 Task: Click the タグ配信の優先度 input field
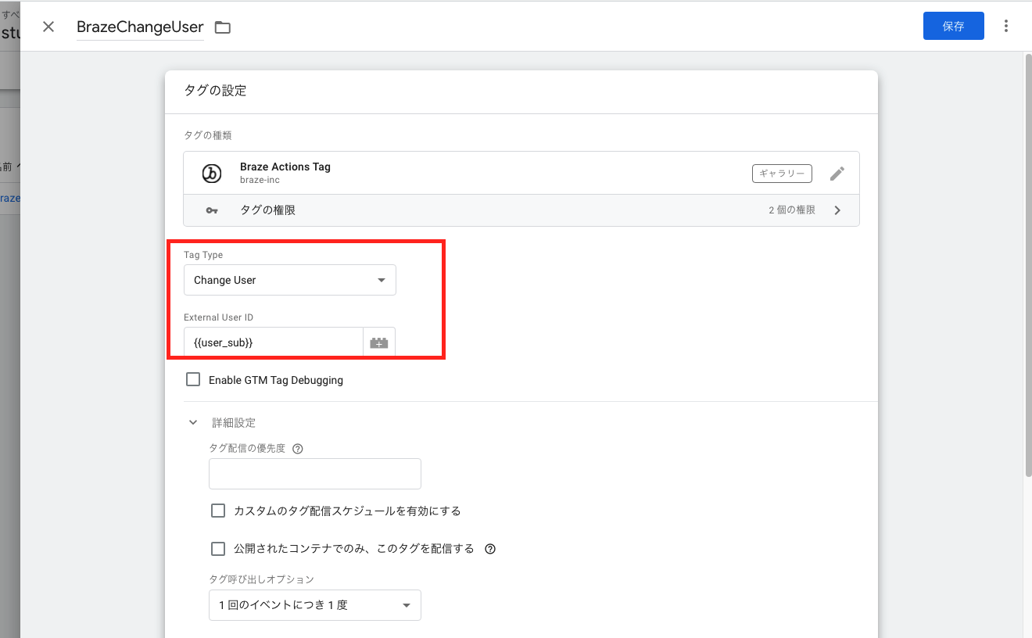(314, 473)
